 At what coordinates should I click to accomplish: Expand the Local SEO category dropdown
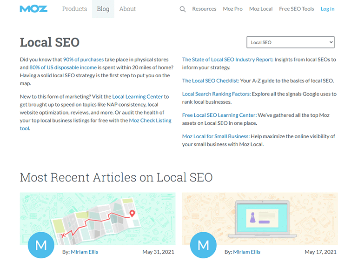coord(290,42)
